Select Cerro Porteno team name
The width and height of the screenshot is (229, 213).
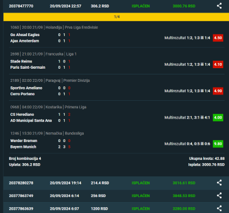pyautogui.click(x=22, y=94)
